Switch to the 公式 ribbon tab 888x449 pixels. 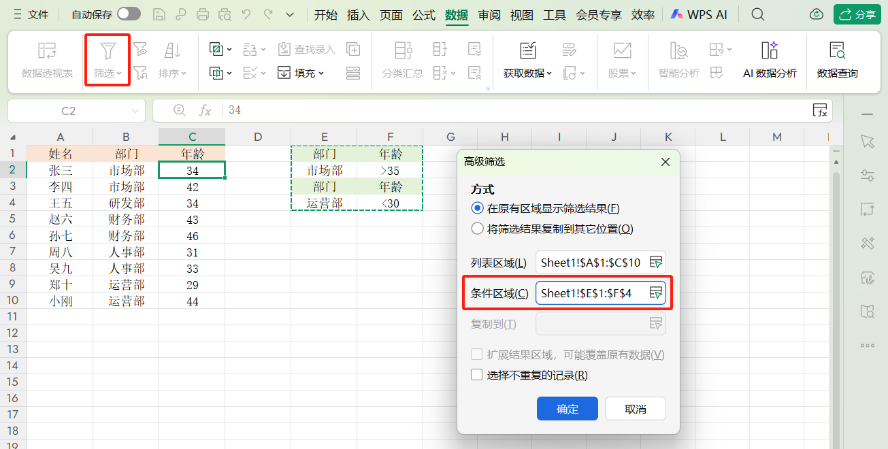coord(423,14)
